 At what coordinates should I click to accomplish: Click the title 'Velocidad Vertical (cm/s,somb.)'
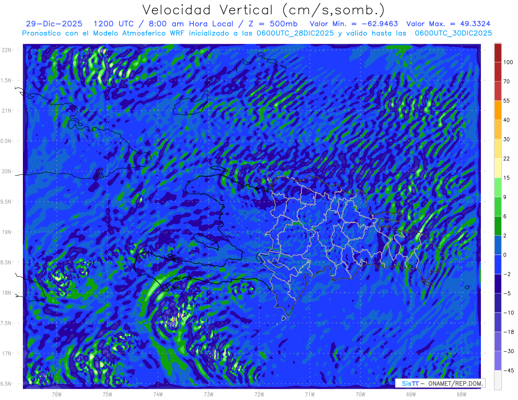coord(263,10)
